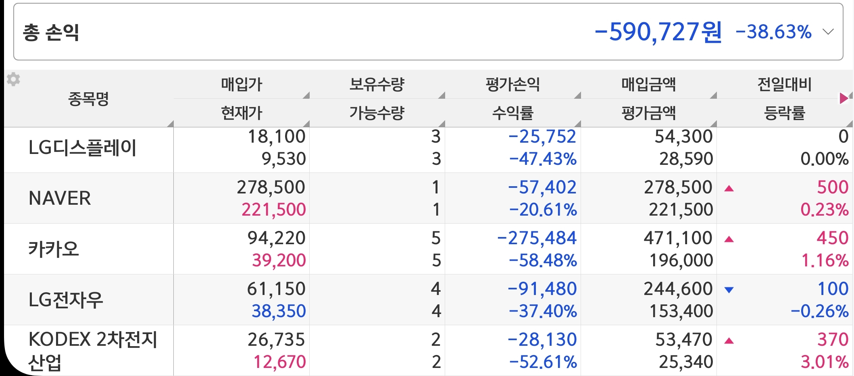This screenshot has height=376, width=854.
Task: Click LG전자우 daily change -0.26%
Action: pyautogui.click(x=820, y=311)
